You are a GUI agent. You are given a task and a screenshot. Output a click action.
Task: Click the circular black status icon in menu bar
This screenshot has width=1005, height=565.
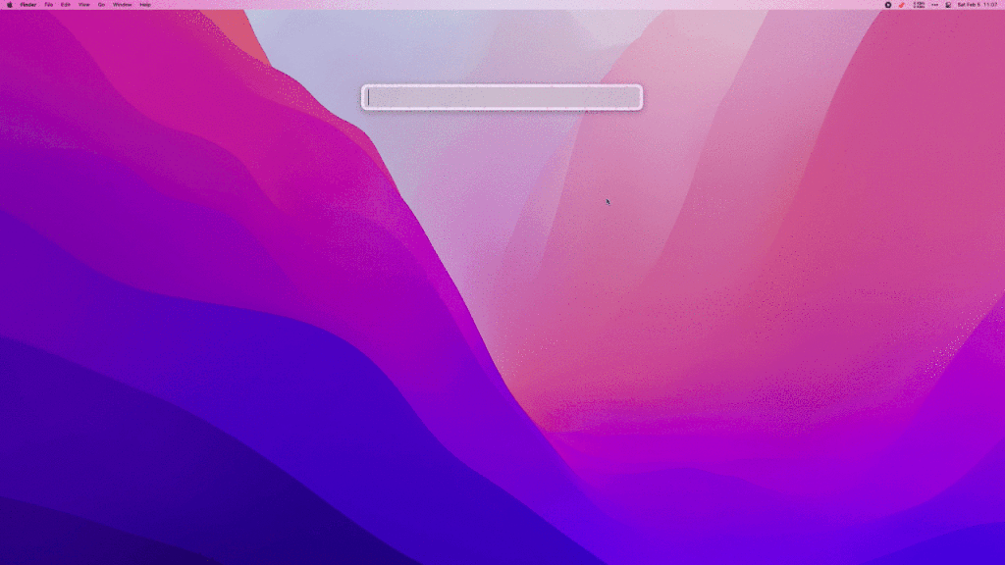[888, 5]
